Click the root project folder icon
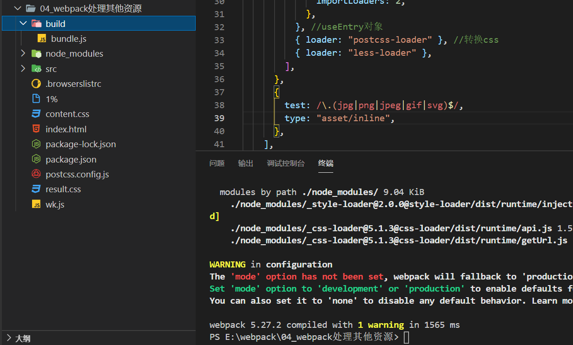Image resolution: width=573 pixels, height=345 pixels. (31, 8)
